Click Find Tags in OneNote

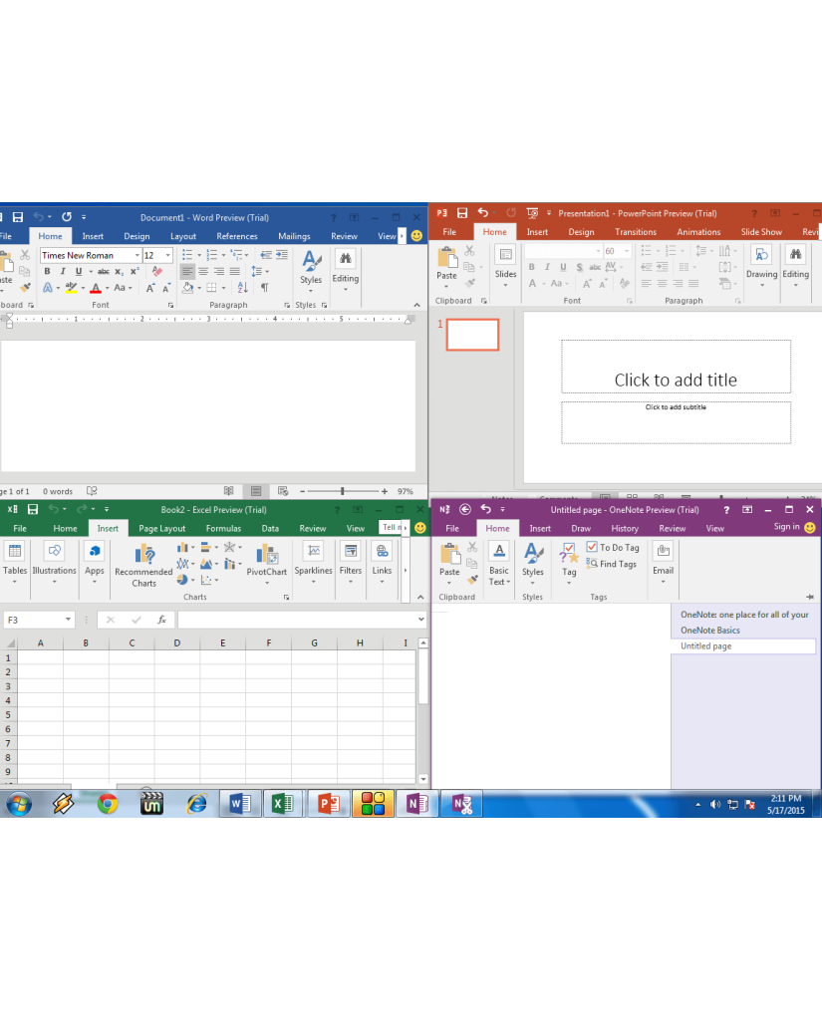click(x=611, y=564)
